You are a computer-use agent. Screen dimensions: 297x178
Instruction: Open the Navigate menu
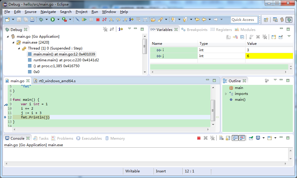pos(48,12)
